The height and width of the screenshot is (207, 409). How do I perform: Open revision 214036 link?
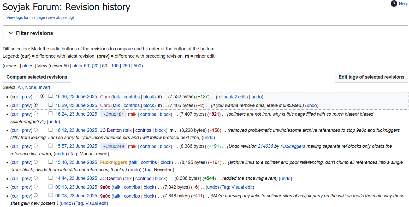coord(265,146)
